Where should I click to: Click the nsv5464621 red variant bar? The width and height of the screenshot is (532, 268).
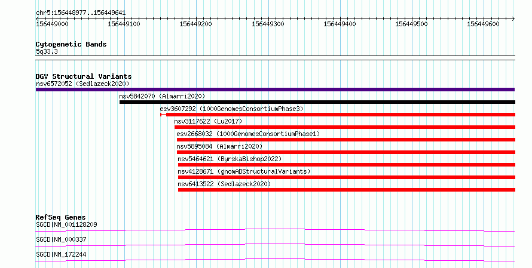347,165
